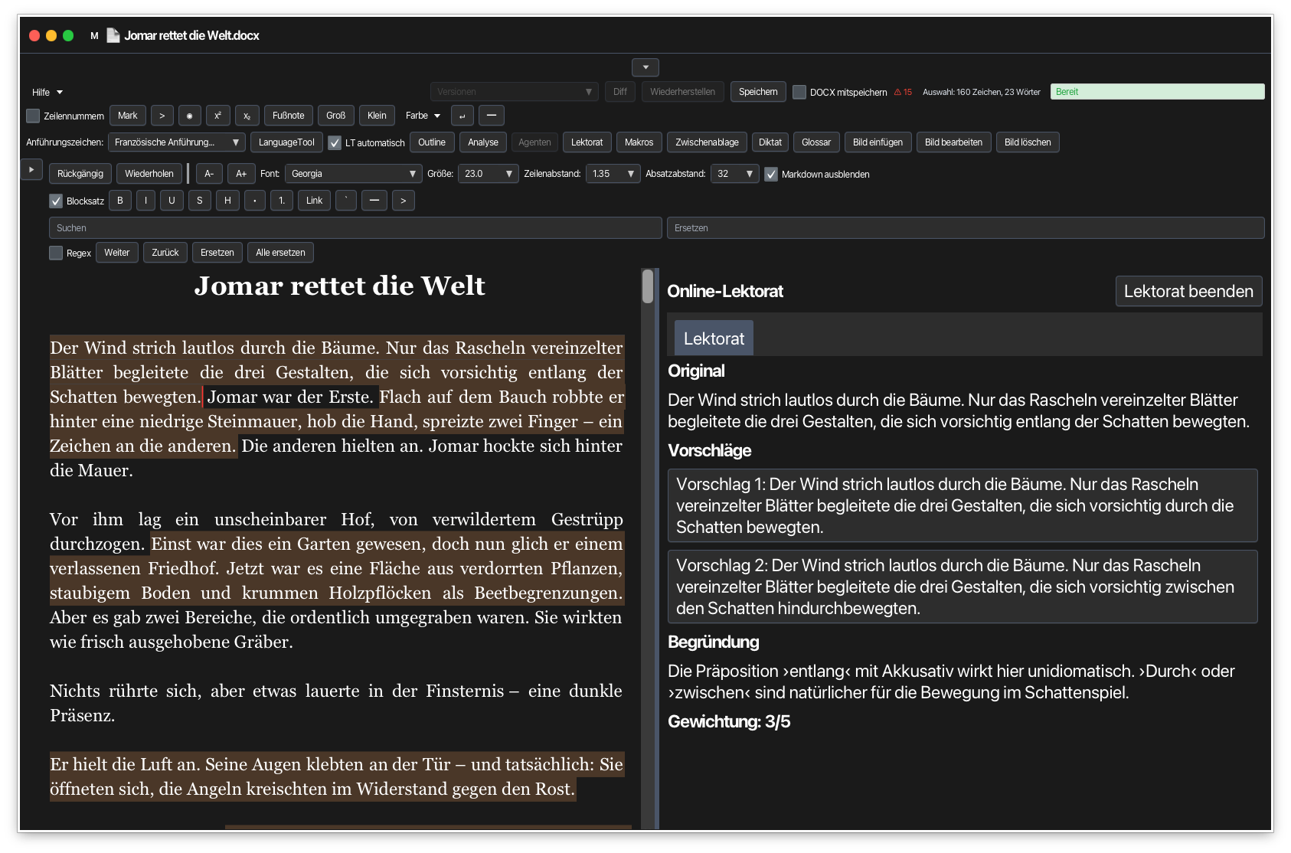
Task: Apply strikethrough with the S button
Action: (200, 201)
